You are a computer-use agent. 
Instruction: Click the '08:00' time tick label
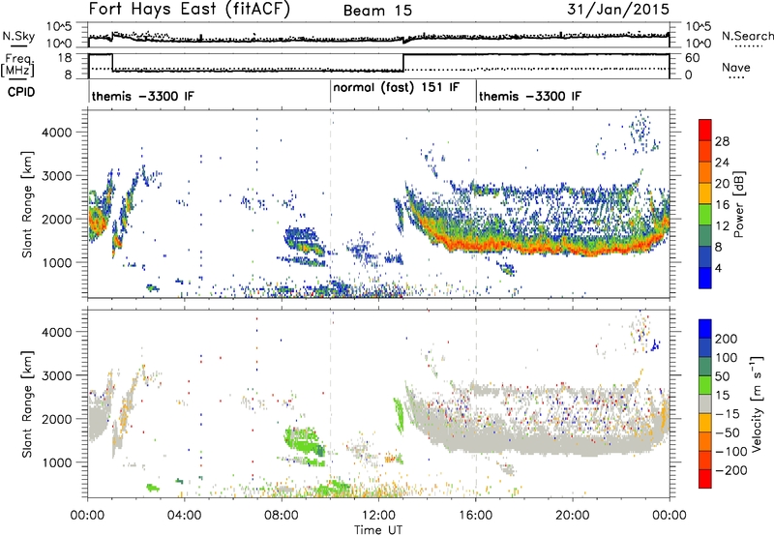point(282,516)
